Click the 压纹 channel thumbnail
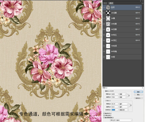 click(108, 7)
